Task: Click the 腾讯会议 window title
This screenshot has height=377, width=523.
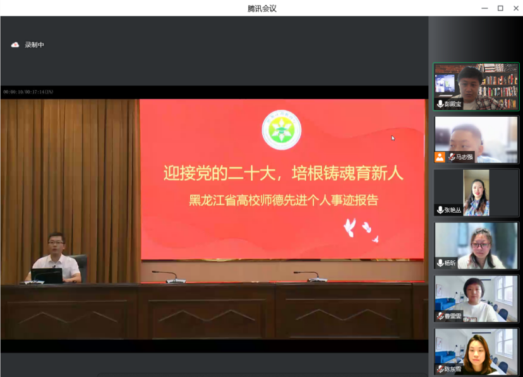Action: click(x=262, y=8)
